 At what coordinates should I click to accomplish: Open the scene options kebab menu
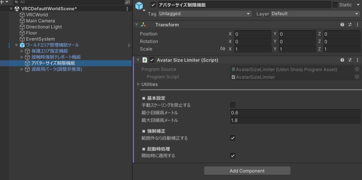tap(127, 9)
